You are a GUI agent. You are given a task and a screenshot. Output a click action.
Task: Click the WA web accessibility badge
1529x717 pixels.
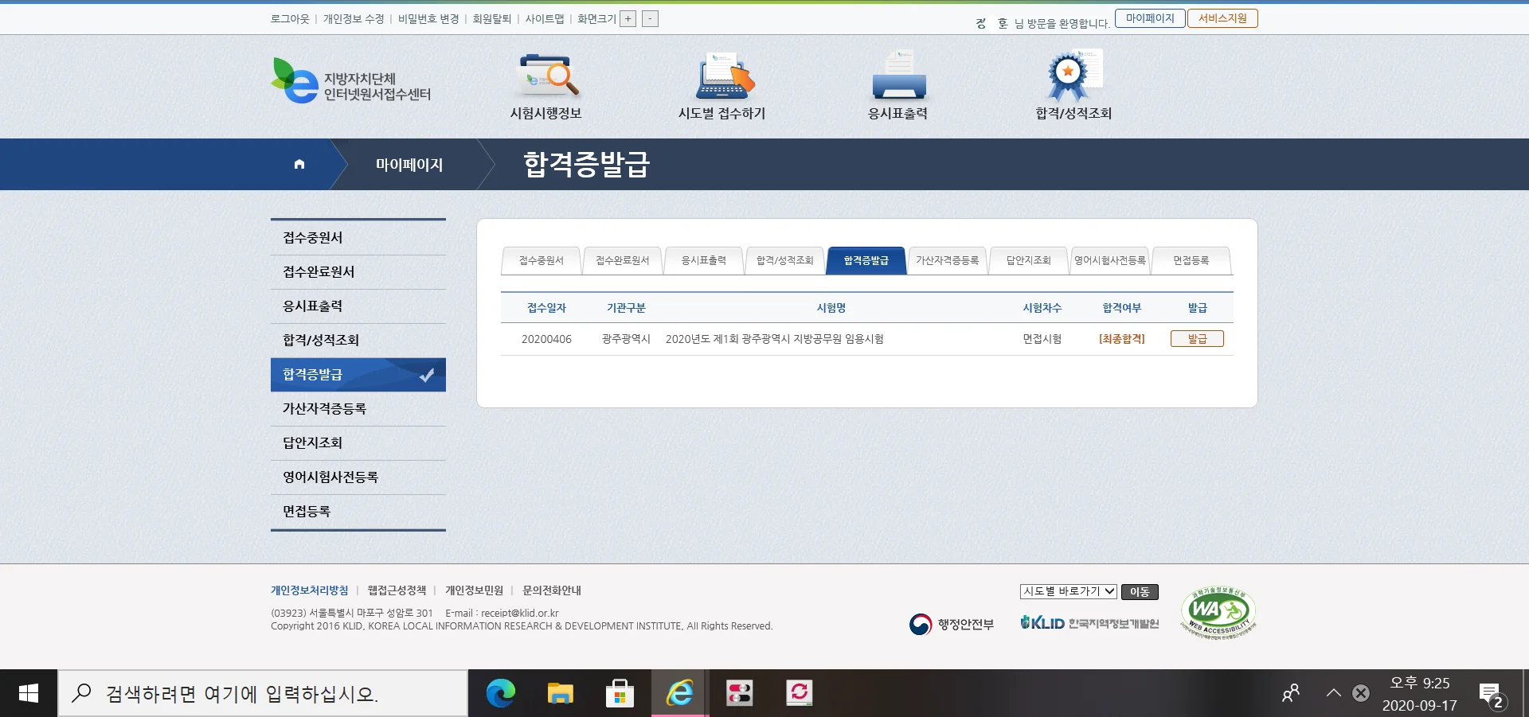[x=1218, y=612]
